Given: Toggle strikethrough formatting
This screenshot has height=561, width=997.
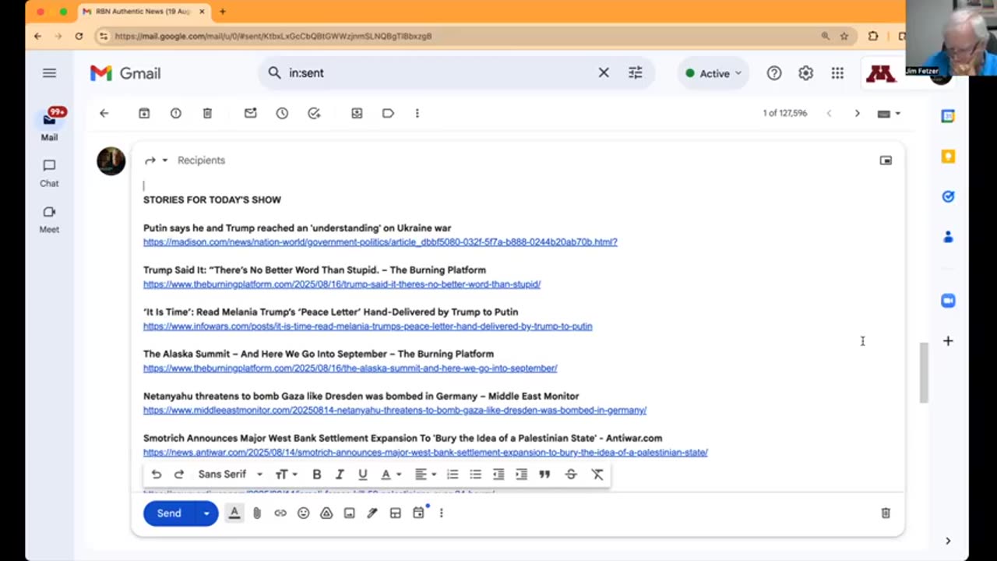Looking at the screenshot, I should [571, 474].
